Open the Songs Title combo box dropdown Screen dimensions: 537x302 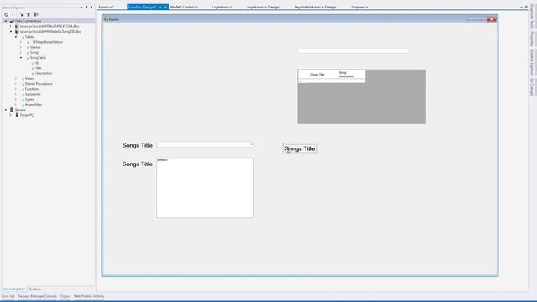coord(251,145)
